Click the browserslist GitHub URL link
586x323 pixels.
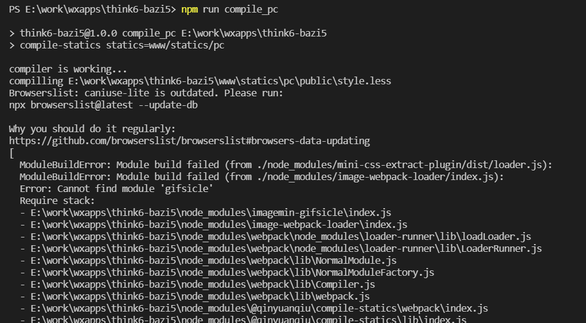pos(190,141)
